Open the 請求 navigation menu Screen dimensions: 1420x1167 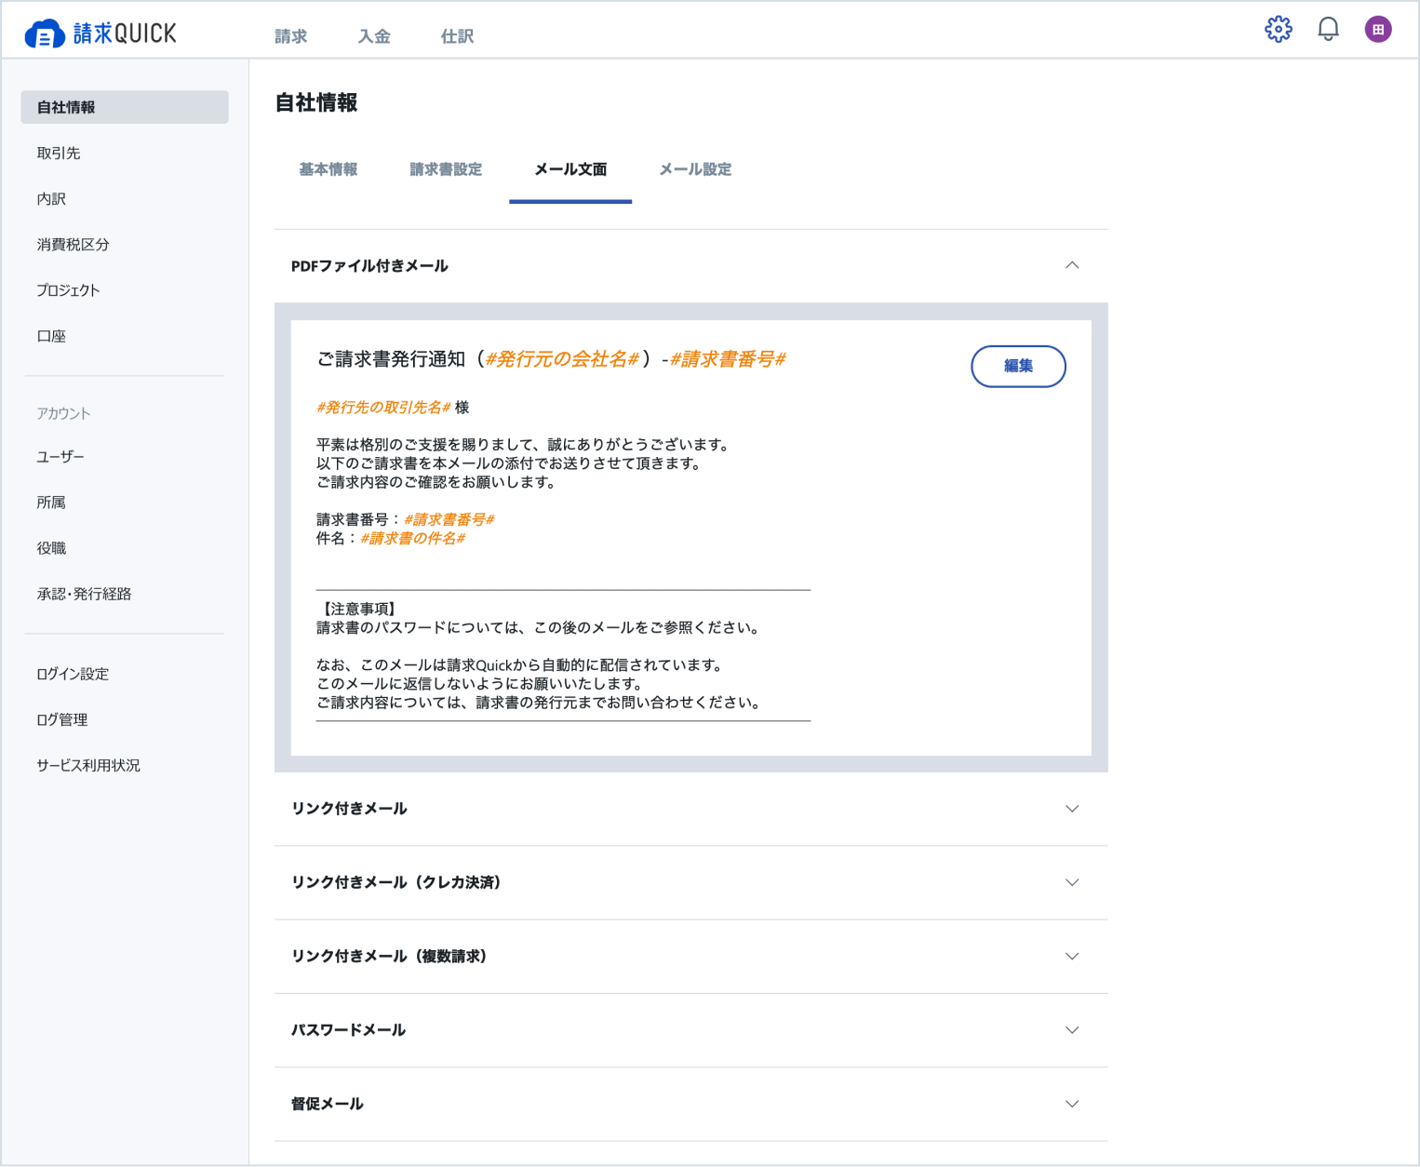point(290,34)
